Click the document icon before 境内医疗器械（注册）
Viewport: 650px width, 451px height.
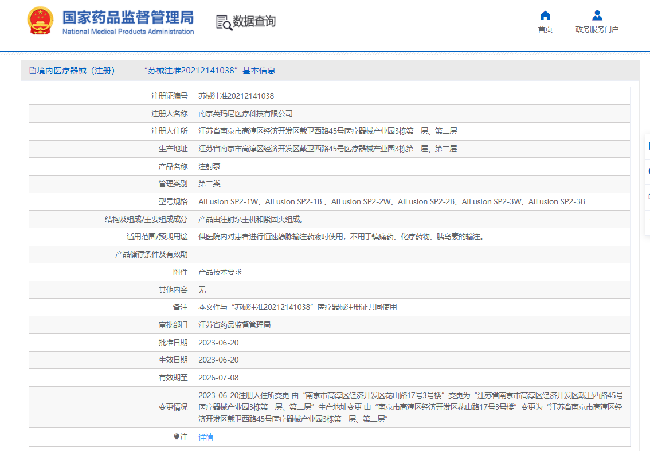coord(33,70)
